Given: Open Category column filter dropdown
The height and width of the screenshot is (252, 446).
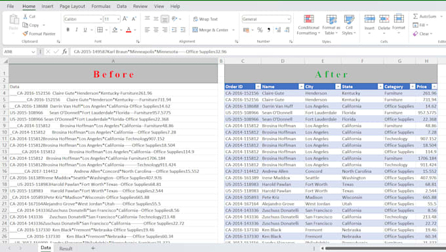Looking at the screenshot, I should (x=413, y=86).
